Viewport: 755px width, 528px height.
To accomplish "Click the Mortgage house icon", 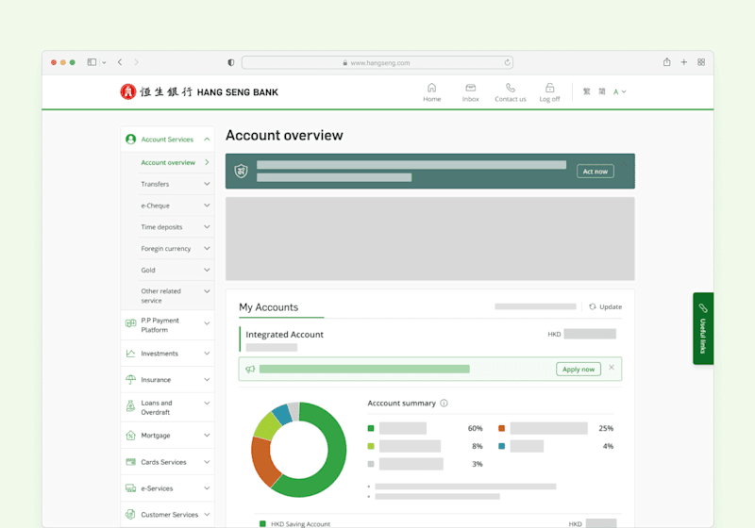I will (x=130, y=436).
